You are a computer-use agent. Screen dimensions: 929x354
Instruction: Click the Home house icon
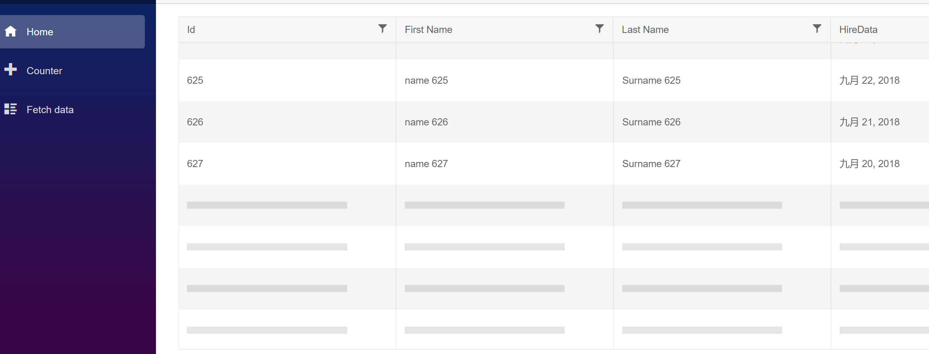(11, 31)
